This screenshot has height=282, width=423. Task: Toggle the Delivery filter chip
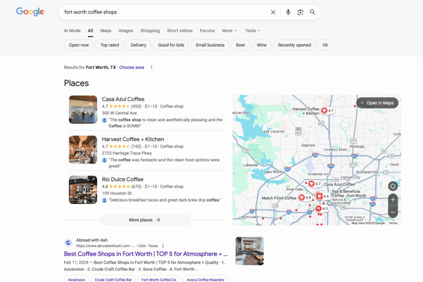click(139, 45)
